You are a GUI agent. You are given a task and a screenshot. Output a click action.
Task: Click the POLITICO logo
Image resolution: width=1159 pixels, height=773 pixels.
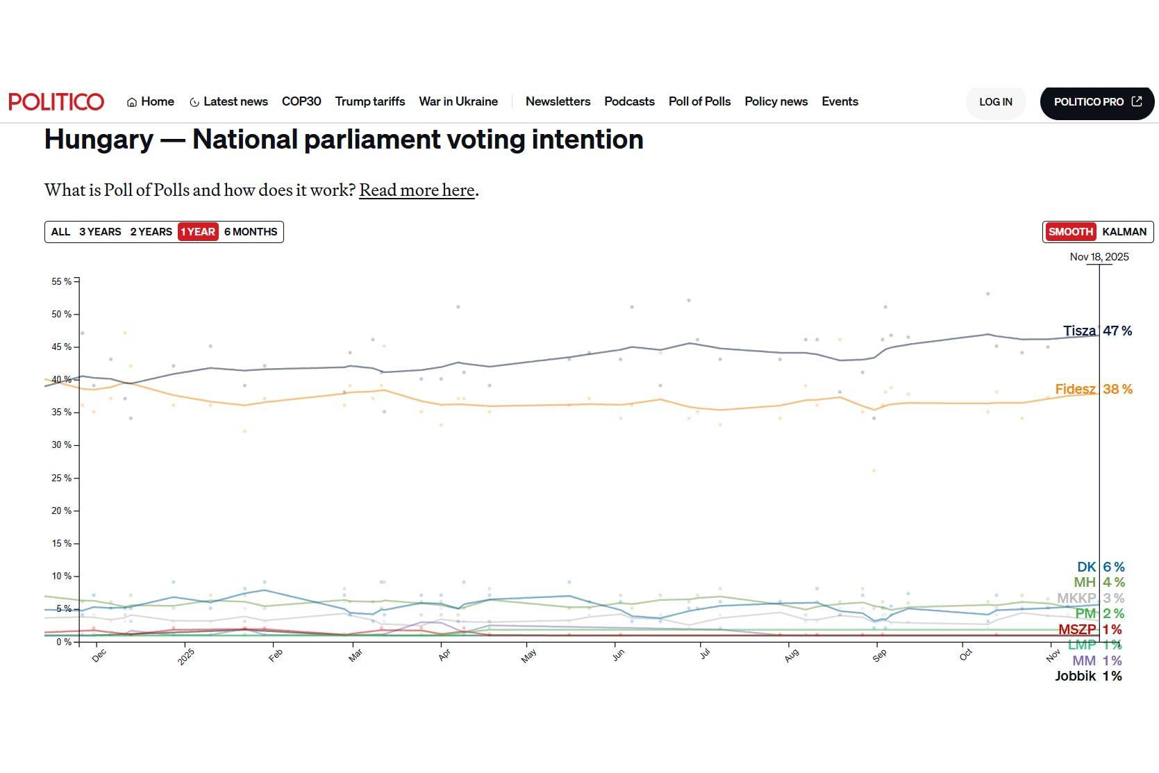pyautogui.click(x=56, y=101)
